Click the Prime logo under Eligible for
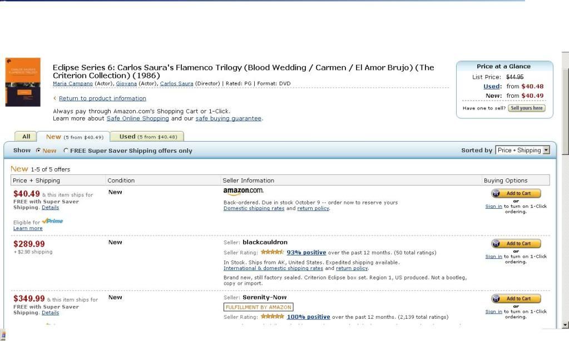569x341 pixels. 53,221
